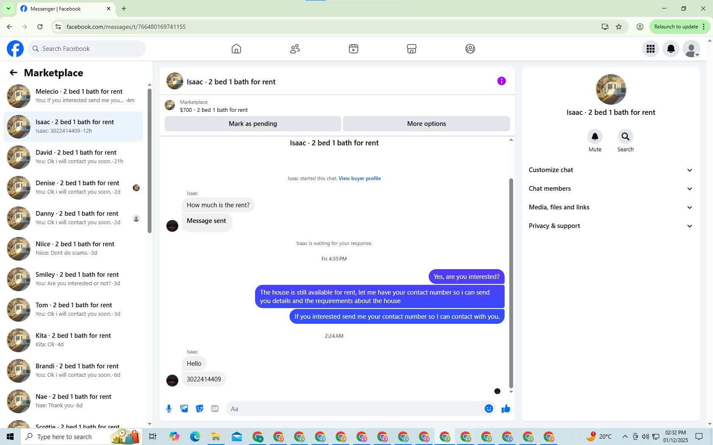Open the Friends icon in top navigation
The width and height of the screenshot is (713, 445).
[x=295, y=49]
